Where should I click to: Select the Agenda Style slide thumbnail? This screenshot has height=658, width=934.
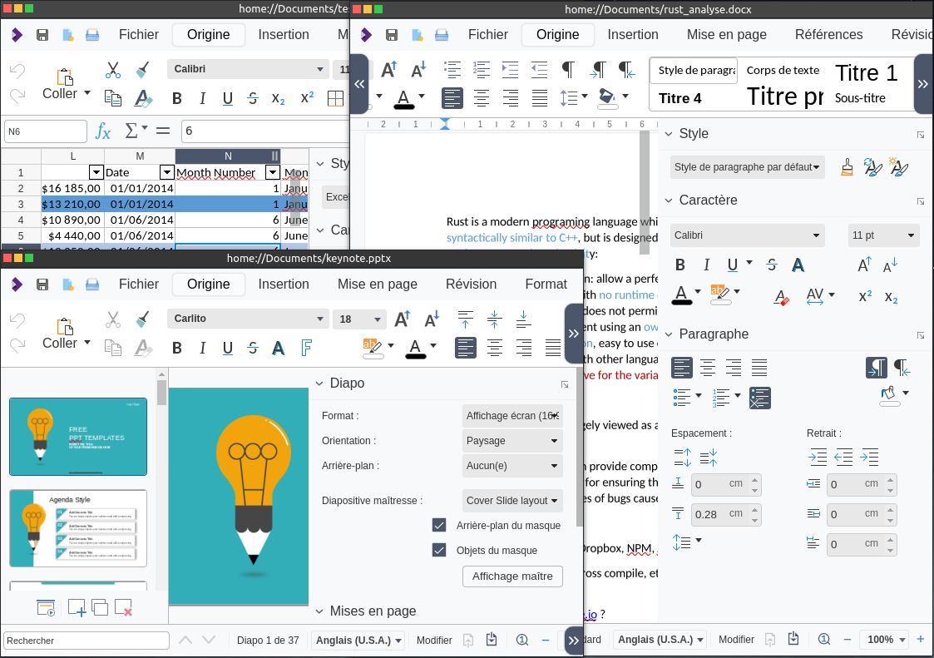tap(78, 528)
